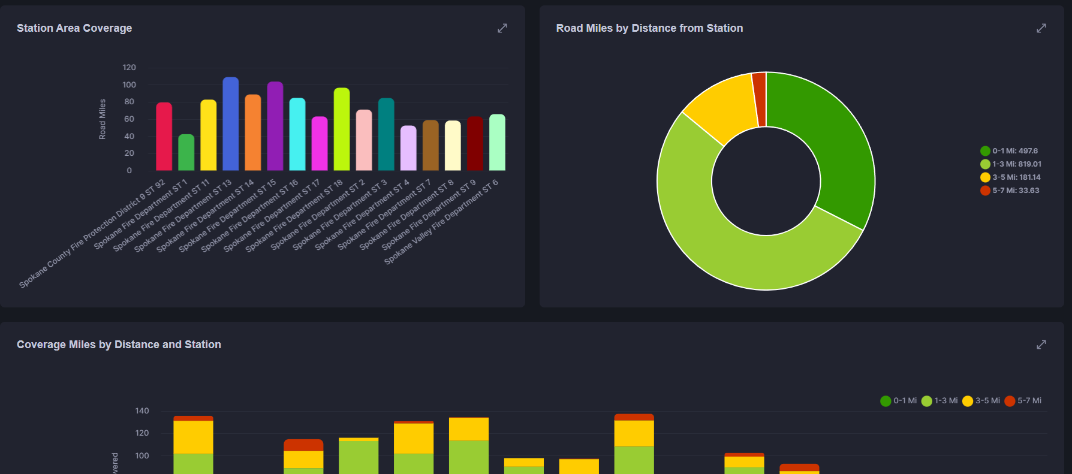Hide 0-1 Mi series in stacked chart legend
The image size is (1072, 474).
click(899, 401)
